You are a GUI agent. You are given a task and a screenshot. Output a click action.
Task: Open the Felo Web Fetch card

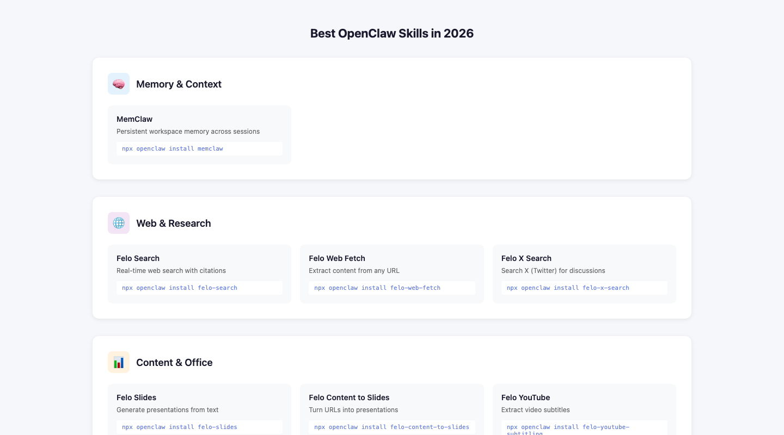[x=337, y=258]
